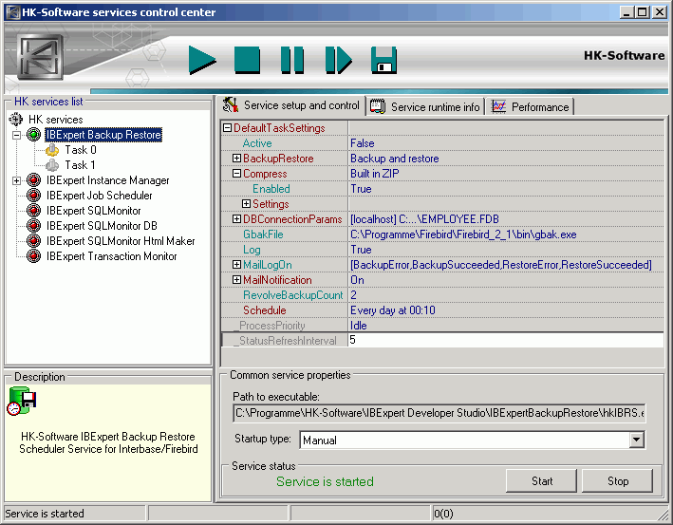The width and height of the screenshot is (673, 525).
Task: Click the HK-Software logo emblem
Action: 41,57
